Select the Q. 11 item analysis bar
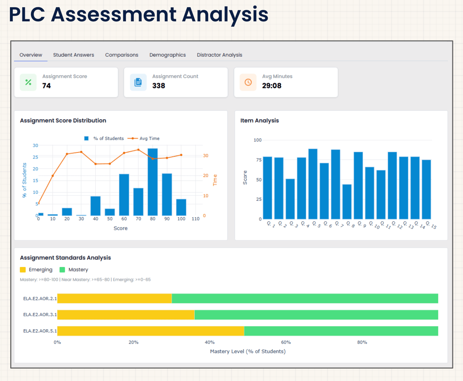Viewport: 463px width, 381px height. tap(381, 195)
